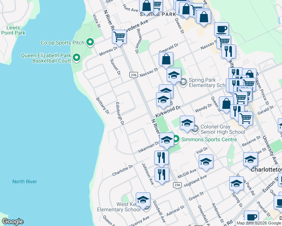Click Edinburgh Dr street label

(x=120, y=113)
